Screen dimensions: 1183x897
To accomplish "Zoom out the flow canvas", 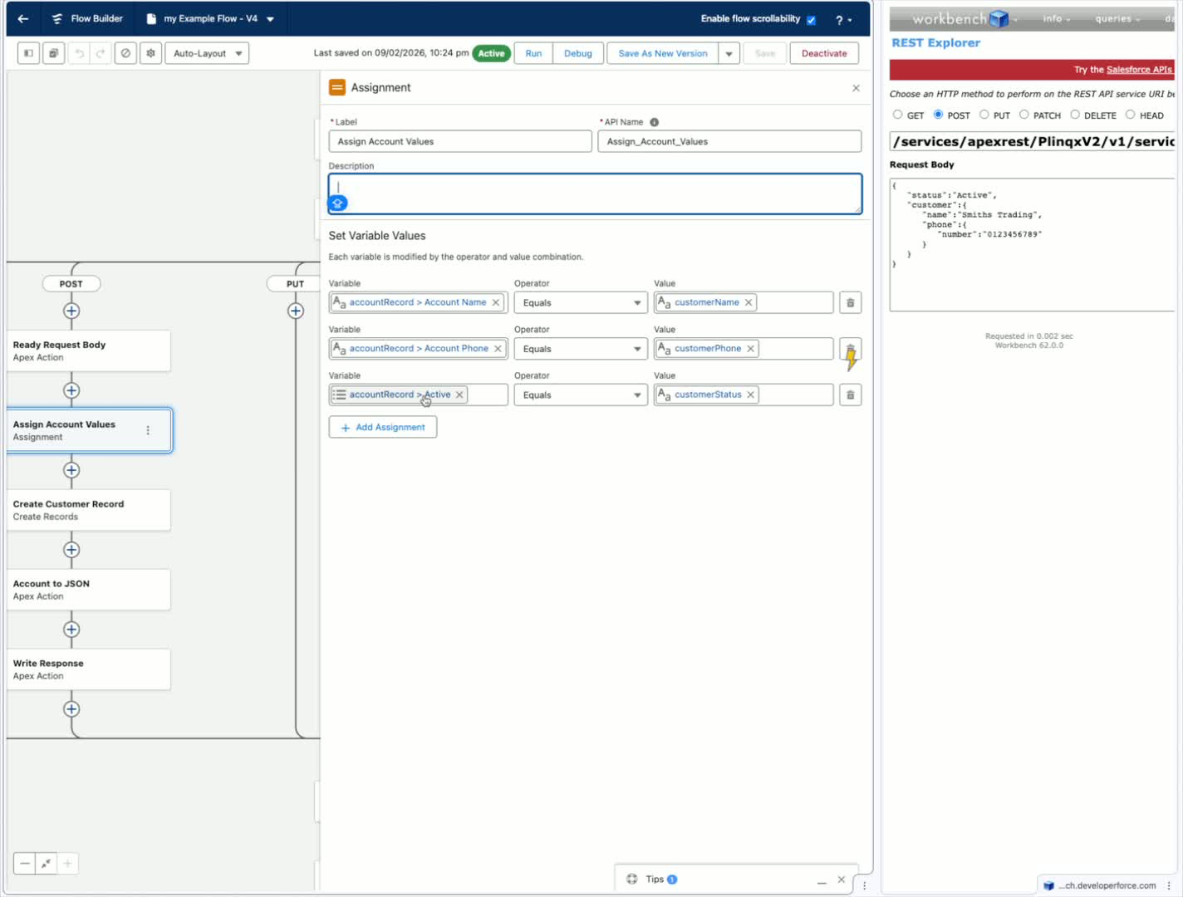I will pyautogui.click(x=25, y=864).
